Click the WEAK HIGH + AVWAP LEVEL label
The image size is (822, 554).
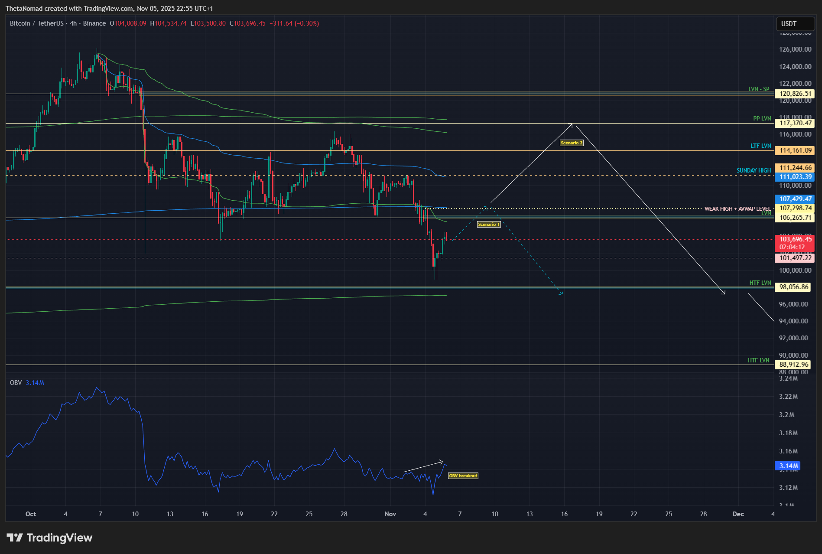point(737,209)
